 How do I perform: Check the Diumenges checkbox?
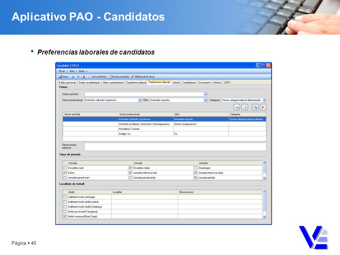[x=195, y=168]
